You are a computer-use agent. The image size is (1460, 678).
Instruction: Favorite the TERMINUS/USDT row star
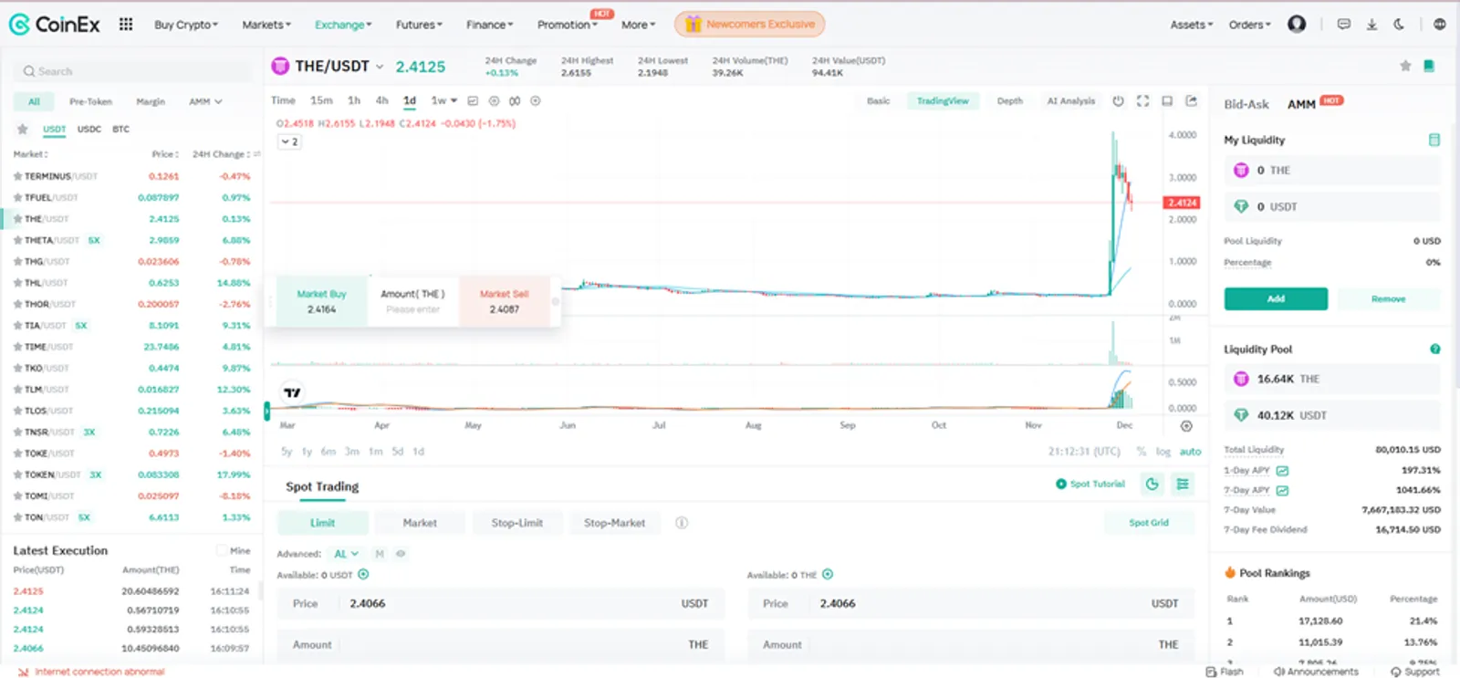(17, 176)
